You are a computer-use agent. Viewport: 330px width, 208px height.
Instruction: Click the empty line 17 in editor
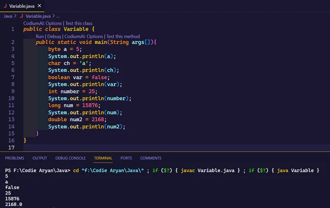(x=176, y=148)
